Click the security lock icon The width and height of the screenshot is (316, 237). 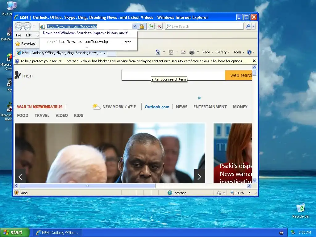point(142,27)
